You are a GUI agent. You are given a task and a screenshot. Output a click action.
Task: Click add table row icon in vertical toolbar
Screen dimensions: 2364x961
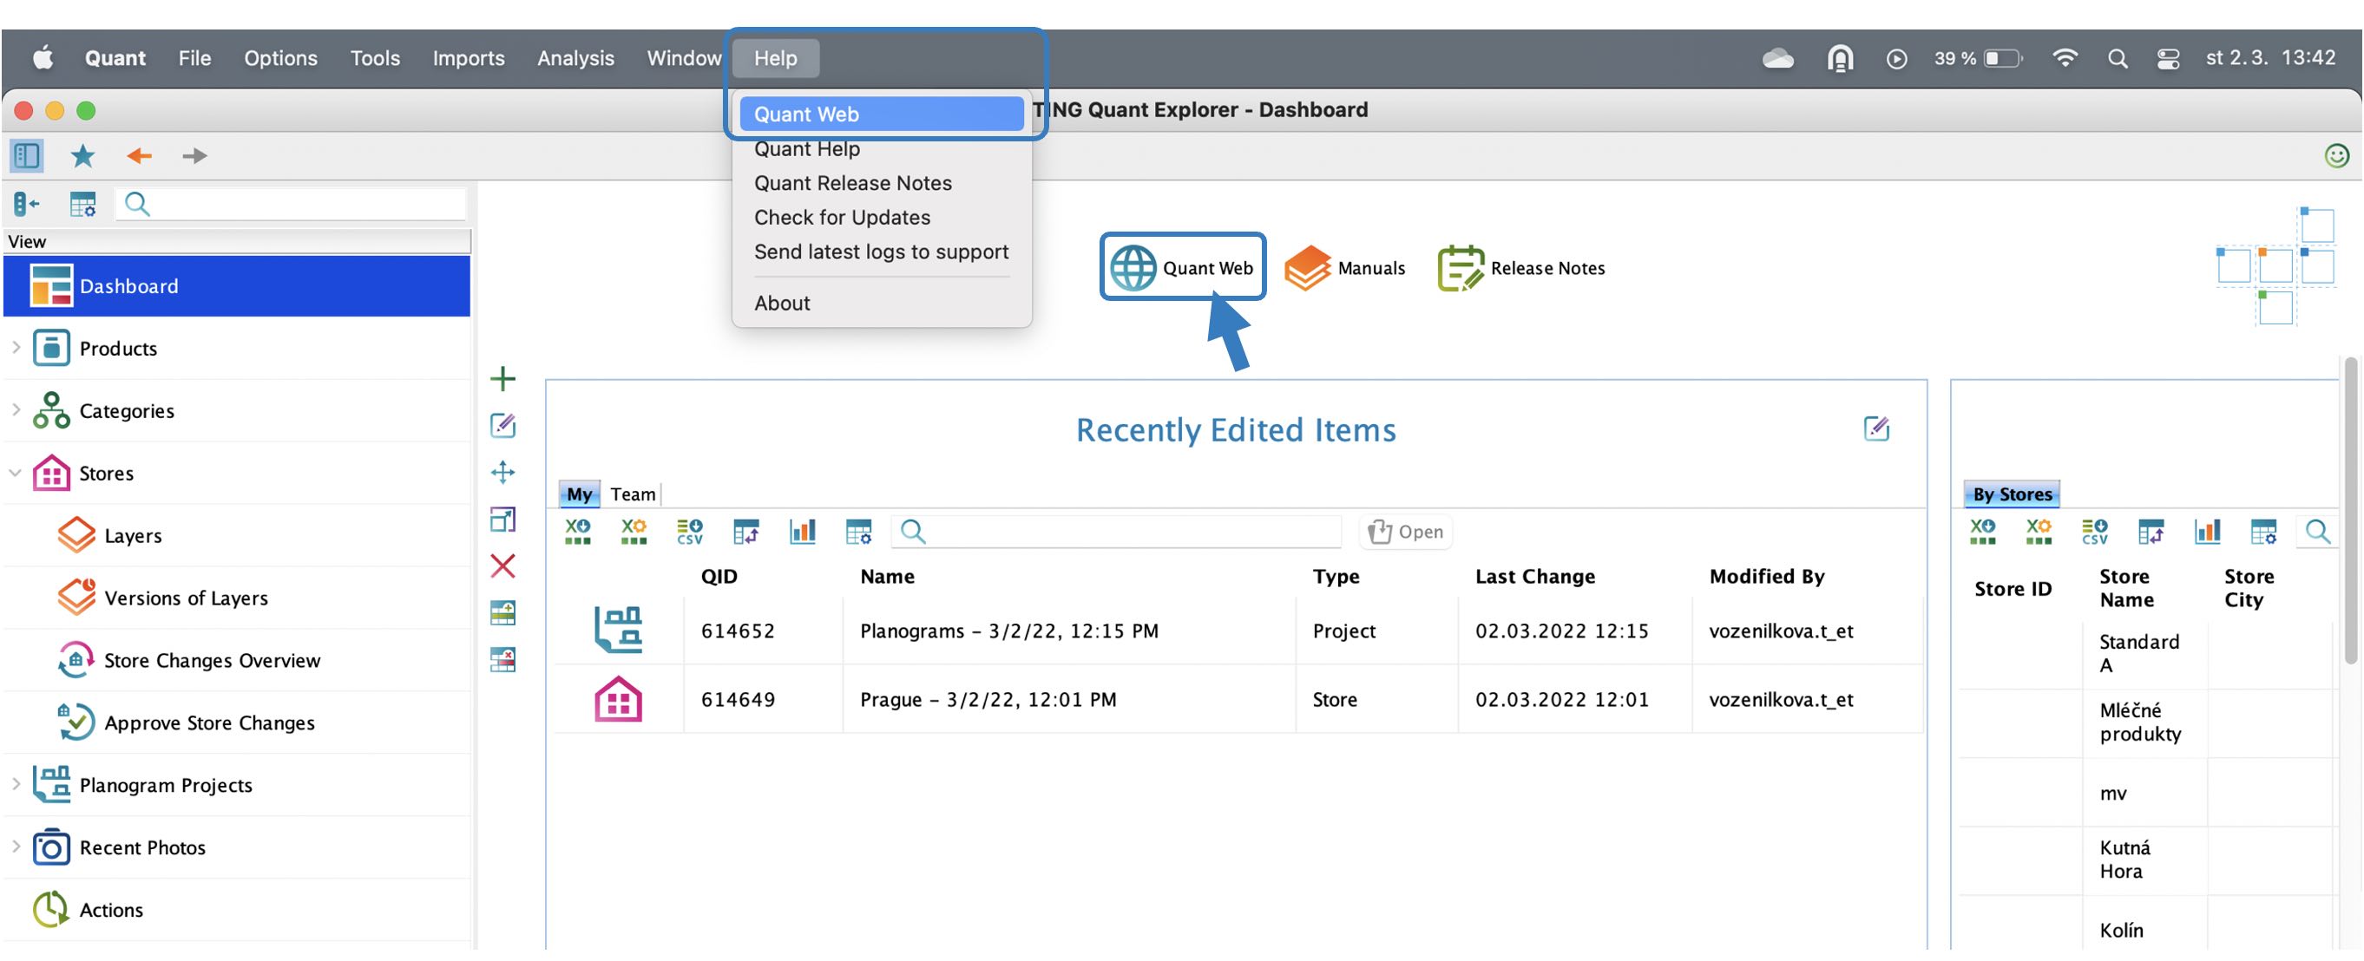[x=502, y=612]
